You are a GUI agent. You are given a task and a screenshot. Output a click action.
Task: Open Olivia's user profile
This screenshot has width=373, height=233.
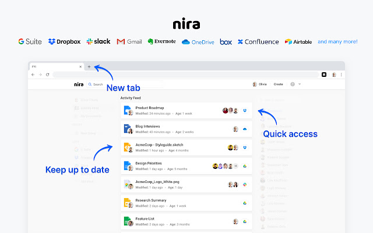(x=259, y=84)
